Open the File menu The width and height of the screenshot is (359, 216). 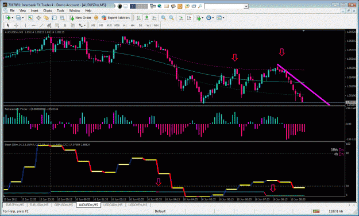click(12, 10)
